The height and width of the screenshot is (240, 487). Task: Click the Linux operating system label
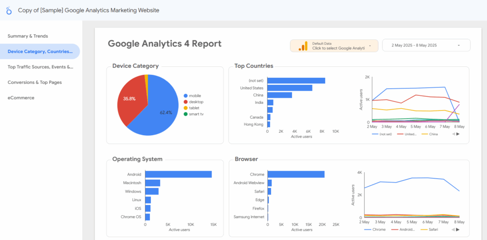[136, 200]
